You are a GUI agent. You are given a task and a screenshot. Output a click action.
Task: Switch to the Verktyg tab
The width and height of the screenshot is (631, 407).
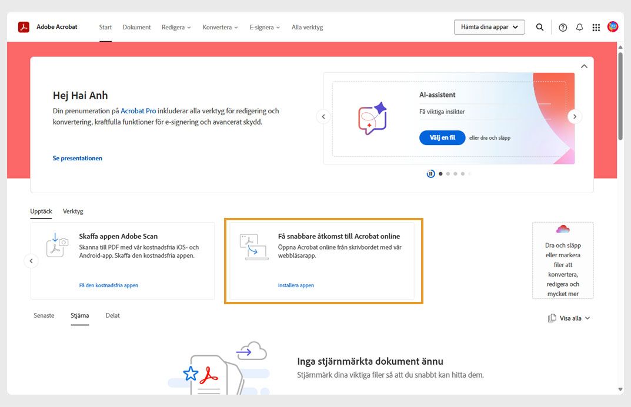tap(72, 211)
